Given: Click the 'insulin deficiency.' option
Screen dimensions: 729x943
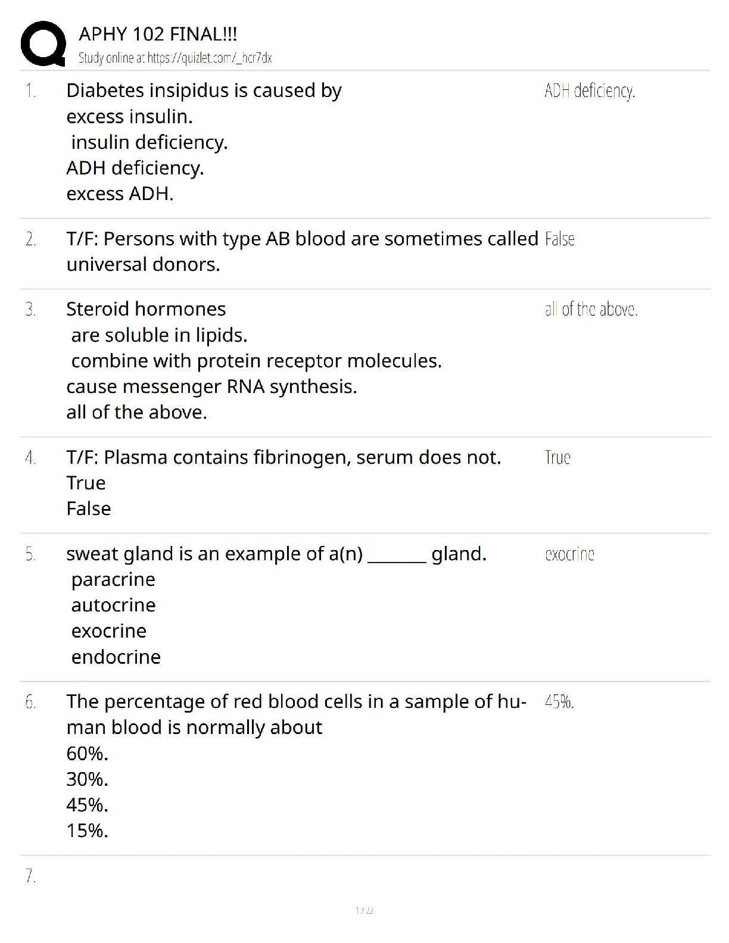Looking at the screenshot, I should [x=149, y=142].
